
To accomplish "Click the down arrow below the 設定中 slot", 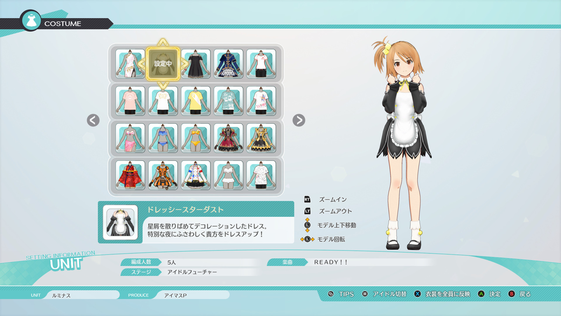I will click(x=163, y=85).
